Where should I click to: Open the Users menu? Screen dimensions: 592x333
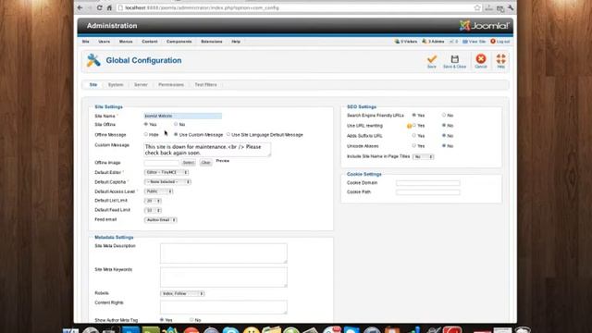(x=105, y=42)
